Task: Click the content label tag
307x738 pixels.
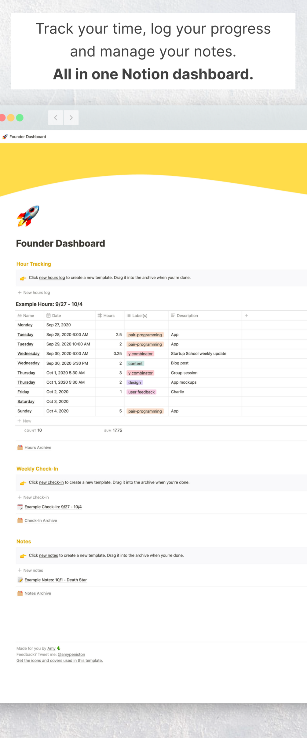Action: click(135, 364)
